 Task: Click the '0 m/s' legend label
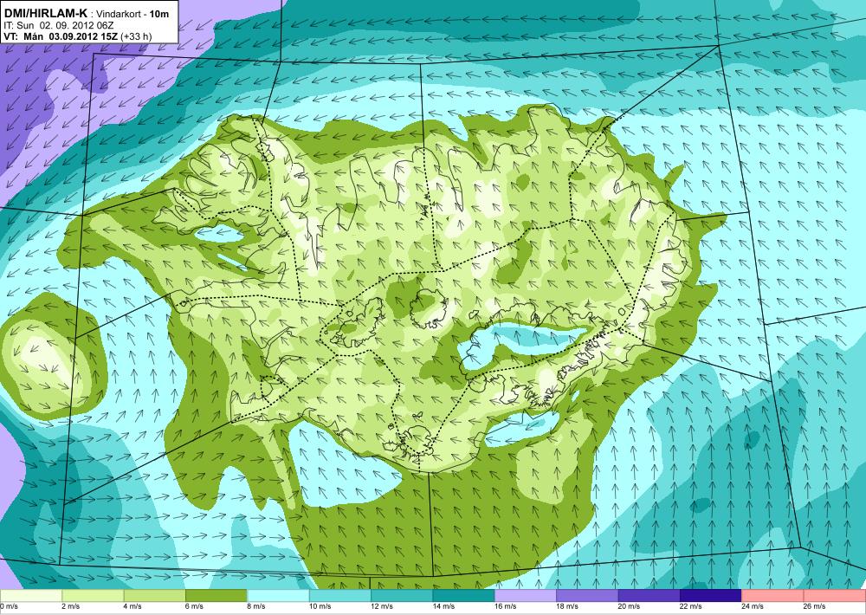[9, 606]
